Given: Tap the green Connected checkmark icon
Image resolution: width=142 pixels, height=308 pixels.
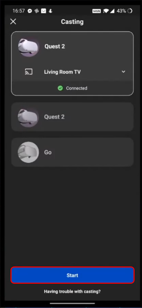Looking at the screenshot, I should click(61, 88).
